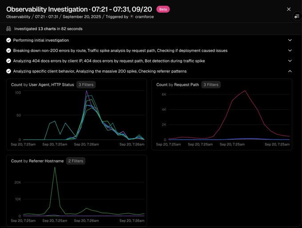302x228 pixels.
Task: Click the September 20, 2025 breadcrumb
Action: point(82,17)
